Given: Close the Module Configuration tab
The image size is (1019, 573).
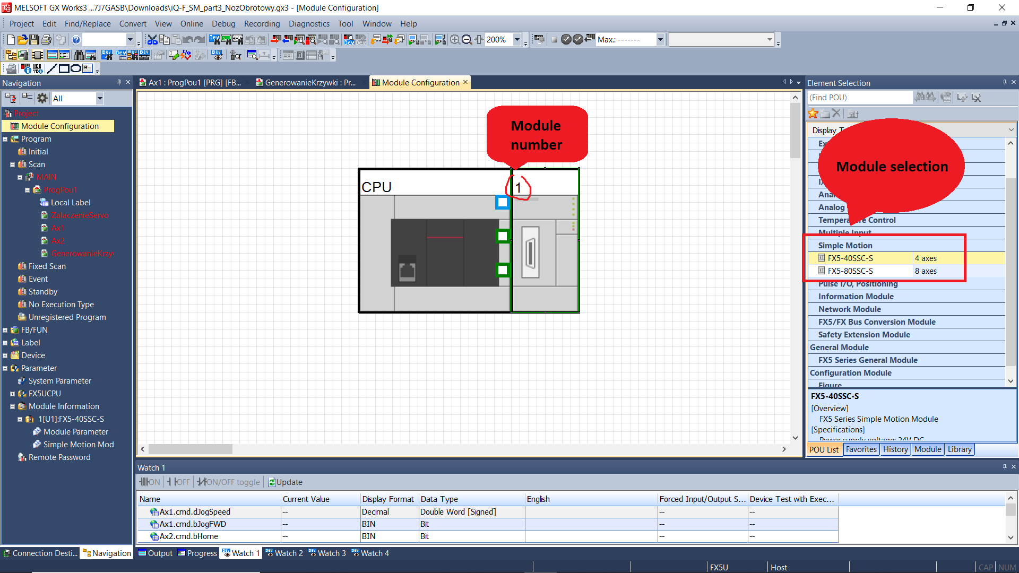Looking at the screenshot, I should click(x=465, y=82).
